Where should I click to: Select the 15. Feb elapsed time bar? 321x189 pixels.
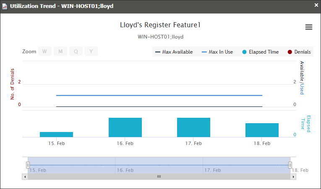coord(57,135)
